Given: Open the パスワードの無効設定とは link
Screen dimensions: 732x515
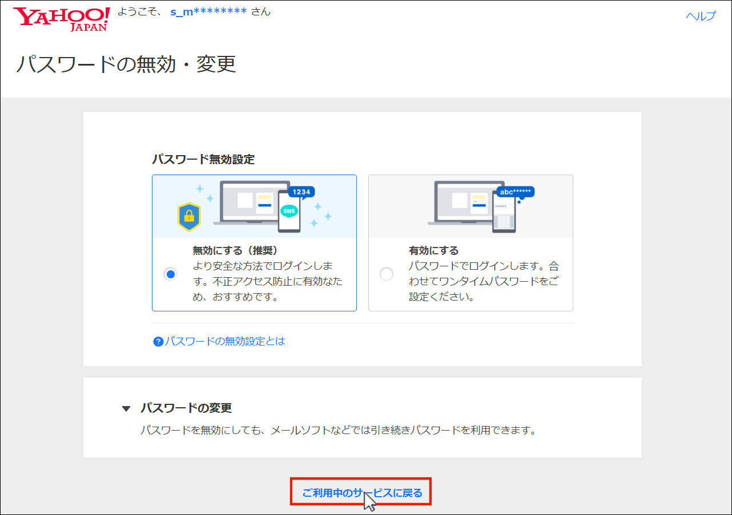Looking at the screenshot, I should 225,341.
